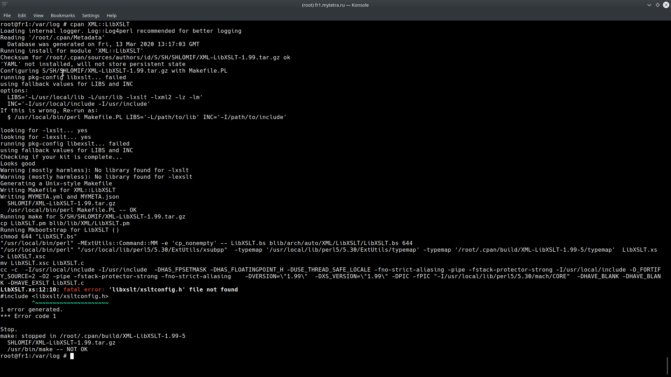Open the Help menu
Viewport: 671px width, 377px height.
click(x=111, y=15)
